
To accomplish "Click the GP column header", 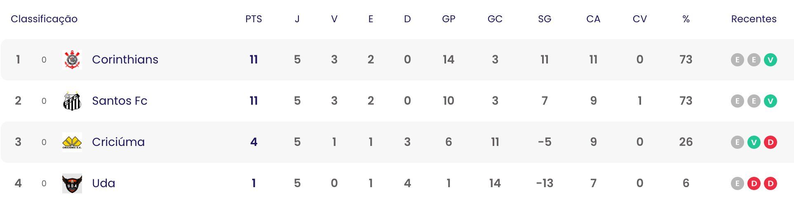I will (449, 19).
